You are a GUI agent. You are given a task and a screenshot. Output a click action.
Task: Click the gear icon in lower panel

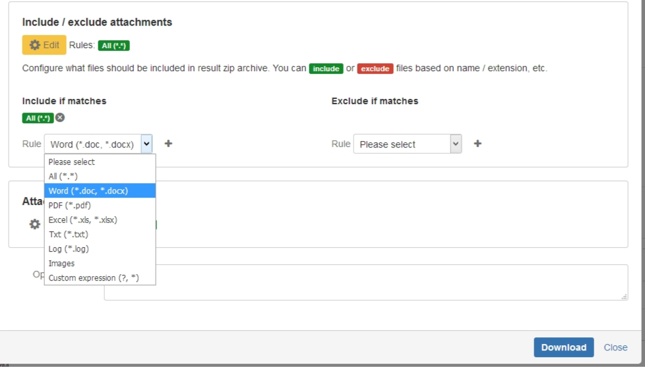pos(35,224)
